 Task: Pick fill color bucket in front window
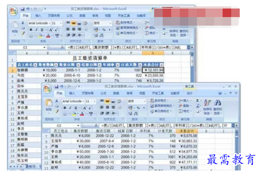[x=74, y=114]
